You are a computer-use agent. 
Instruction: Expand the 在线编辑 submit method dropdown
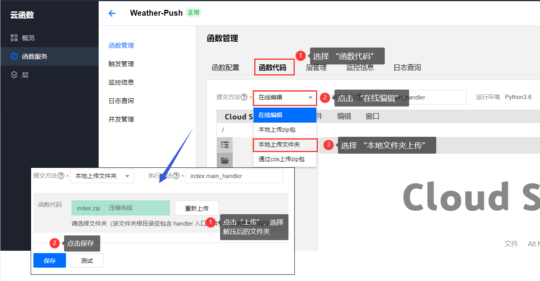point(285,97)
